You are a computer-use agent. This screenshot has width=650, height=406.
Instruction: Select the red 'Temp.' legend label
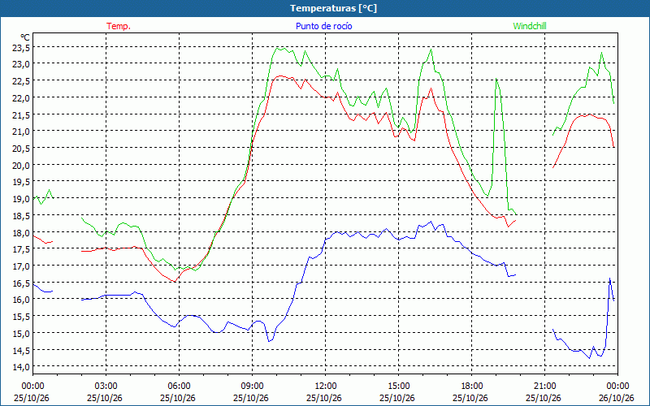tap(119, 26)
